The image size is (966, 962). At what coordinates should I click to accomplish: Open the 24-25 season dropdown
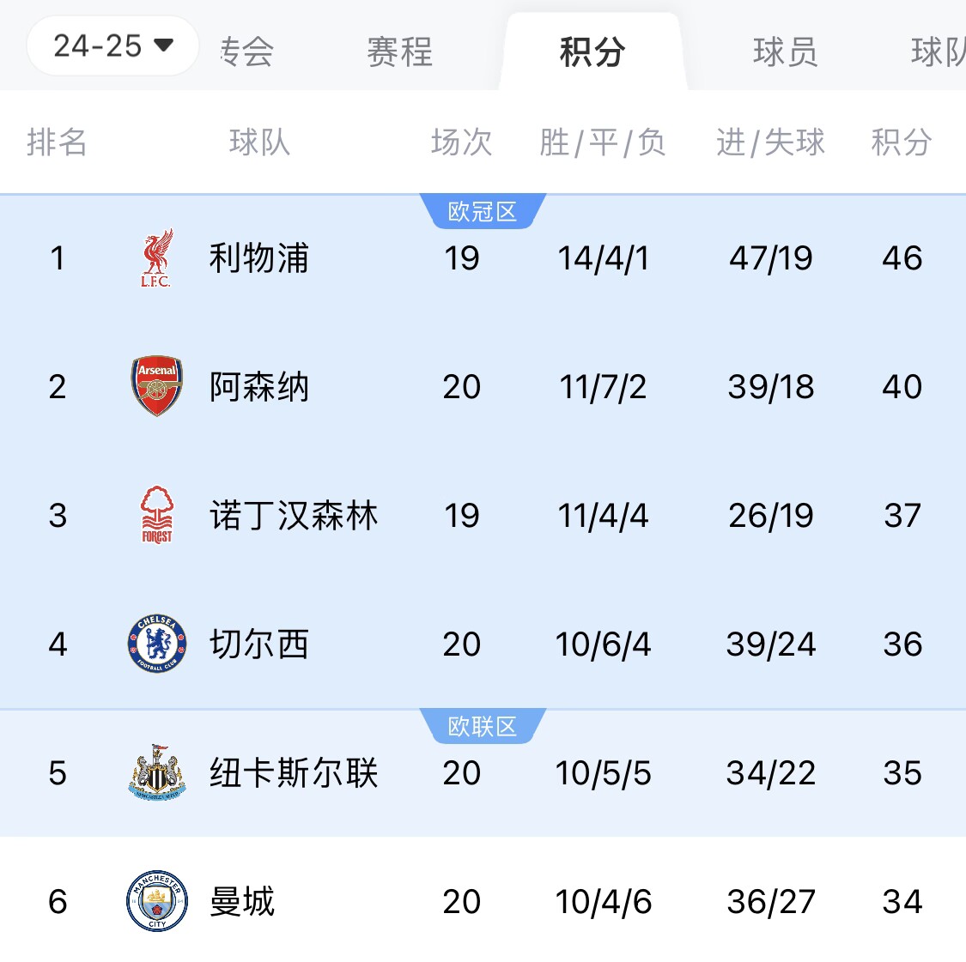pos(112,45)
